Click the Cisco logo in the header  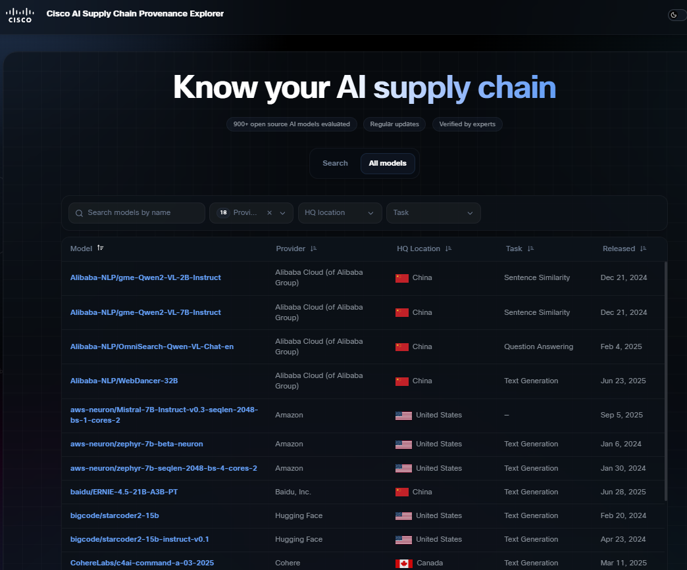[x=20, y=15]
